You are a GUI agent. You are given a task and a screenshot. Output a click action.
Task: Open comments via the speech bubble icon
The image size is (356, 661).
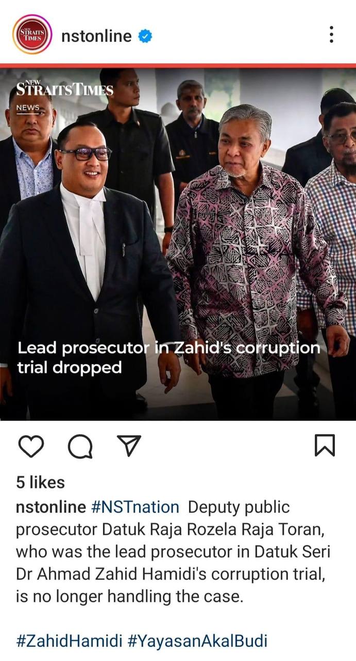(80, 446)
